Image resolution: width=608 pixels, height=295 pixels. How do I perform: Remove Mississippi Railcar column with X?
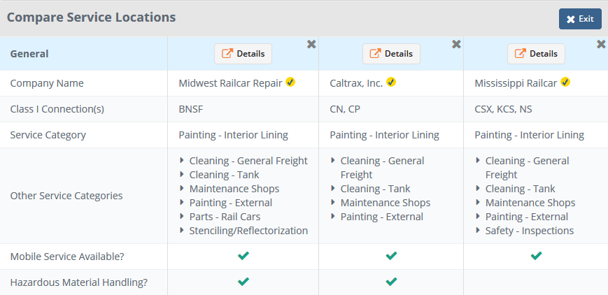[601, 44]
